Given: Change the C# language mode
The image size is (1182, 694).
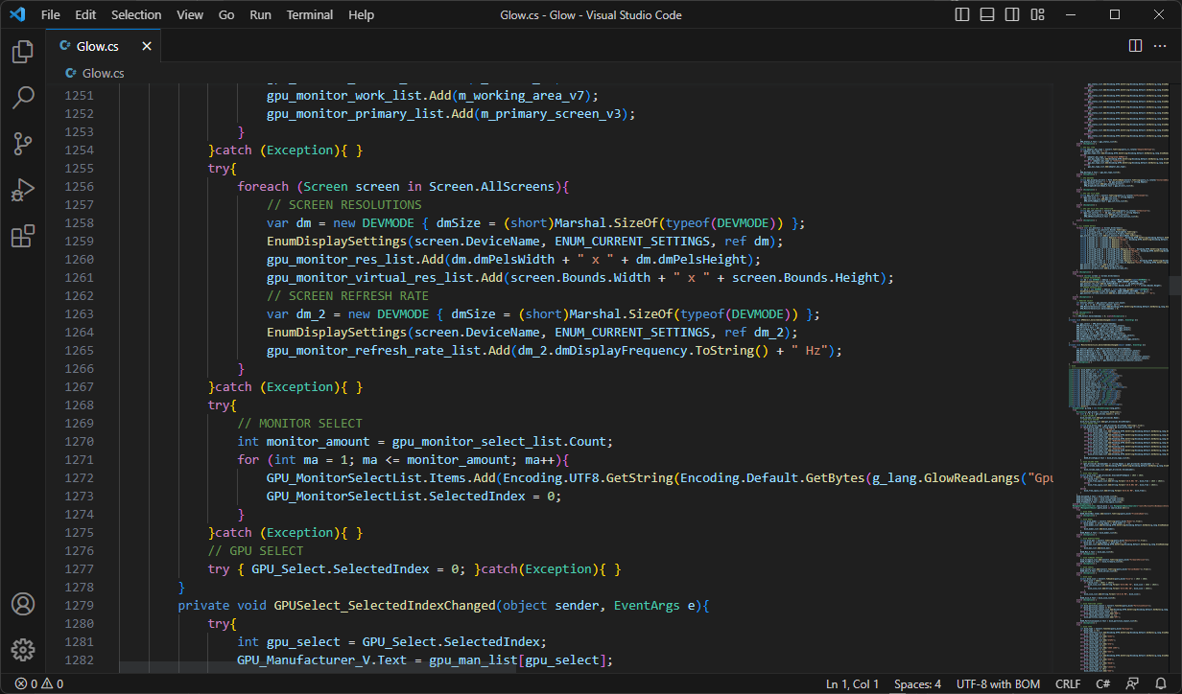Looking at the screenshot, I should coord(1103,684).
